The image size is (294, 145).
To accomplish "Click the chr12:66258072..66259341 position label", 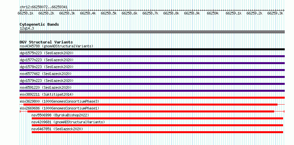I will [44, 7].
